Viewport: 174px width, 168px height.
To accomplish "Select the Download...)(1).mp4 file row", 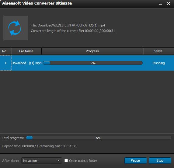I will pos(87,63).
